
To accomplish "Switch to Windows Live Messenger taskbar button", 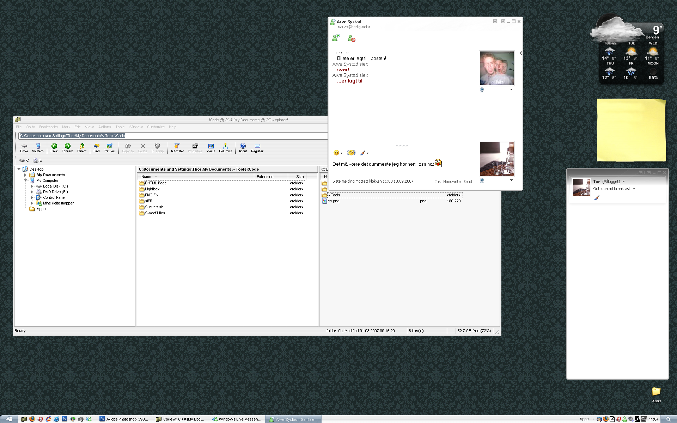I will (x=237, y=419).
